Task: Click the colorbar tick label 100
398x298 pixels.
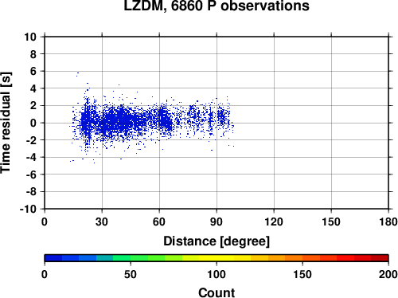Action: pos(217,274)
